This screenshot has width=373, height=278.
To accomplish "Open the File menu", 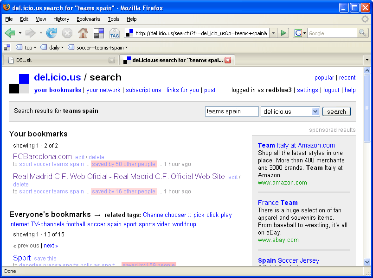I will click(9, 19).
